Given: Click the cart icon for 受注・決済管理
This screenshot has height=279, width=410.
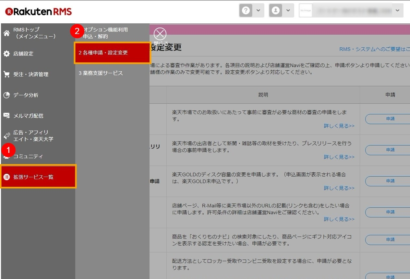Looking at the screenshot, I should tap(6, 74).
